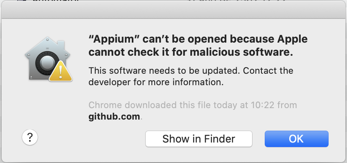Click the word "from" before github.com
This screenshot has width=347, height=163.
(287, 105)
